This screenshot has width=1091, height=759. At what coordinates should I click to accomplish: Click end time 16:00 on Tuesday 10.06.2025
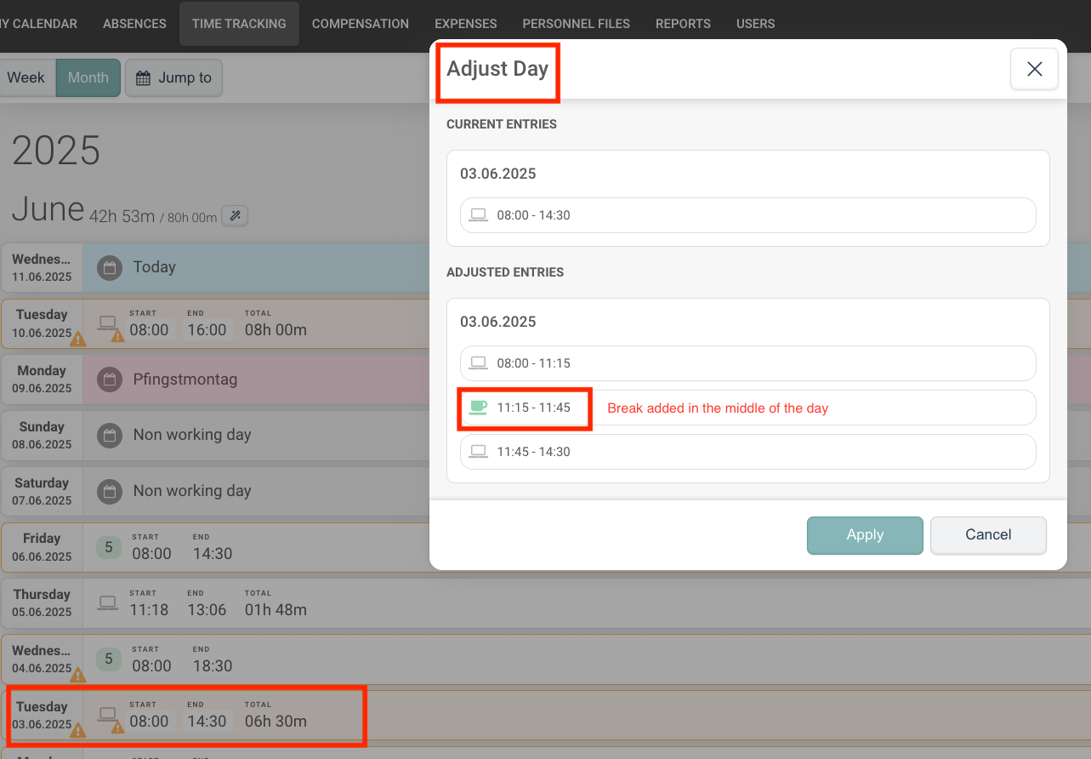click(207, 330)
